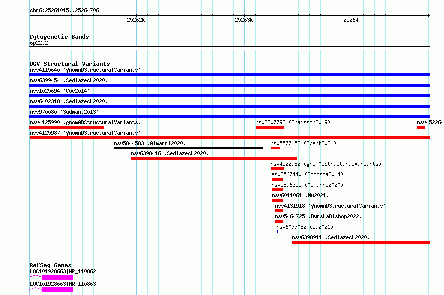The height and width of the screenshot is (295, 444).
Task: Select the magenta exon of NR_110862
Action: [x=57, y=277]
